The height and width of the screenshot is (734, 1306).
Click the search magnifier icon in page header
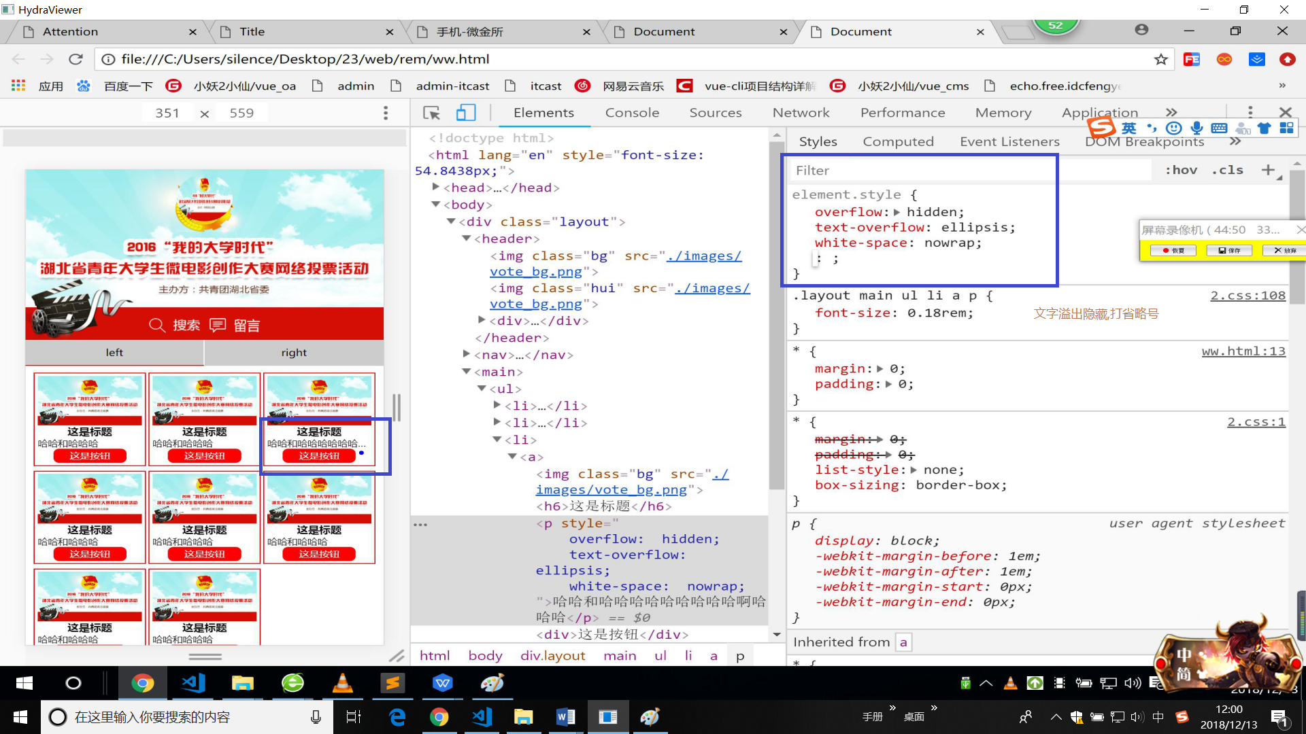pos(156,325)
